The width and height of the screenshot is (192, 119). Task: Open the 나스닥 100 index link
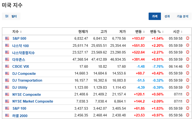20,46
